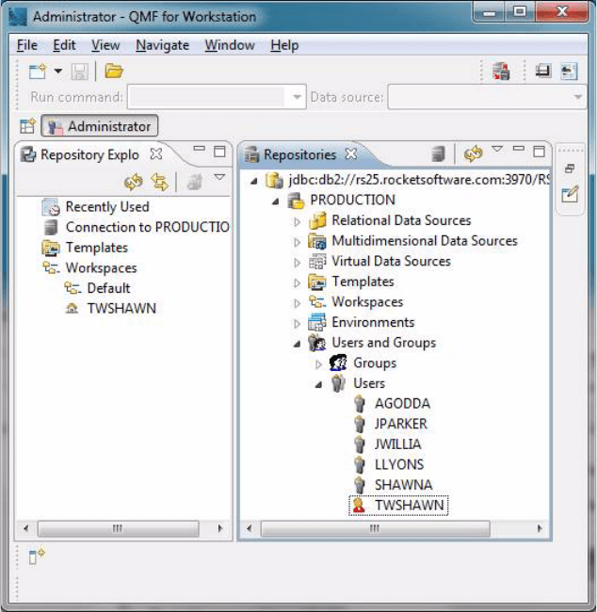Refresh the Repositories view
The image size is (597, 612).
pos(474,153)
